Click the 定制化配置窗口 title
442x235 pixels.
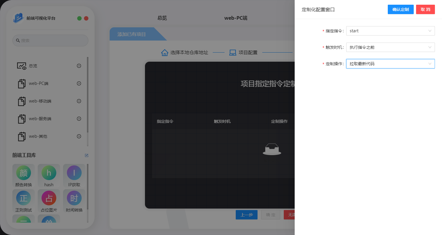pyautogui.click(x=318, y=9)
